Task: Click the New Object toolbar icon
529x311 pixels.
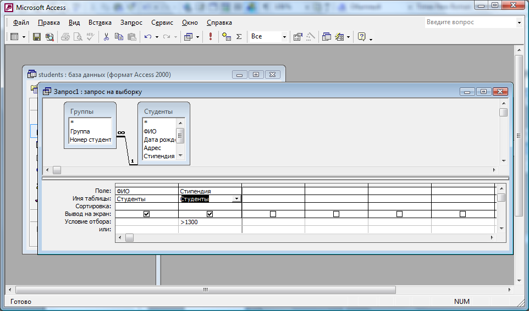Action: [339, 37]
